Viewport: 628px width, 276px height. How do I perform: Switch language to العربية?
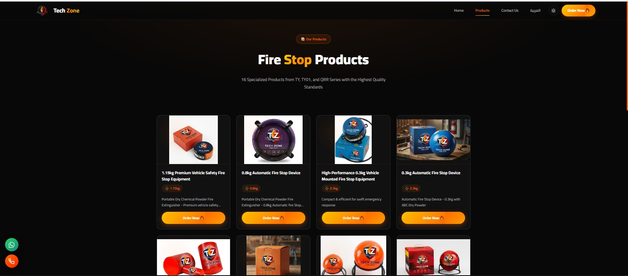[535, 11]
